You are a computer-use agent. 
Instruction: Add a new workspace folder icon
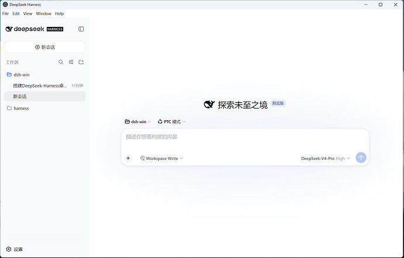pos(81,62)
